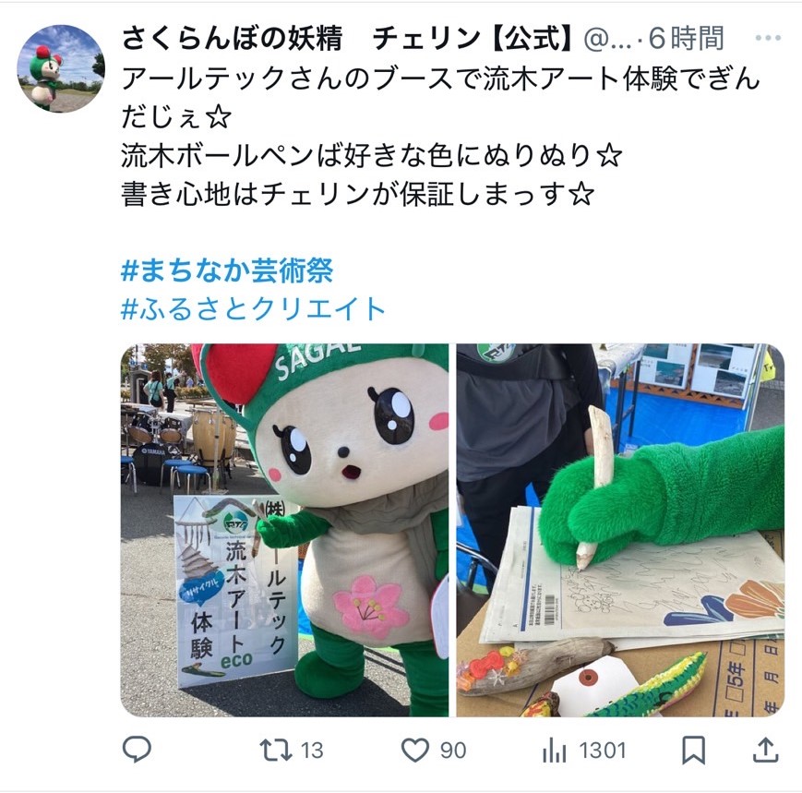The image size is (802, 793).
Task: Click the tweet text about 流木アート体験
Action: coord(440,98)
